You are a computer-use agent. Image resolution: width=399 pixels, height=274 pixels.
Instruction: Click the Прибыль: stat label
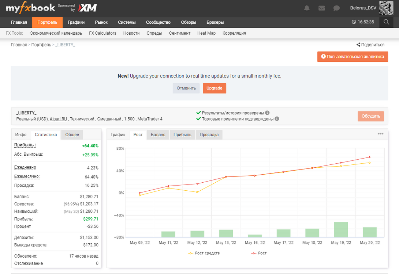pos(25,145)
